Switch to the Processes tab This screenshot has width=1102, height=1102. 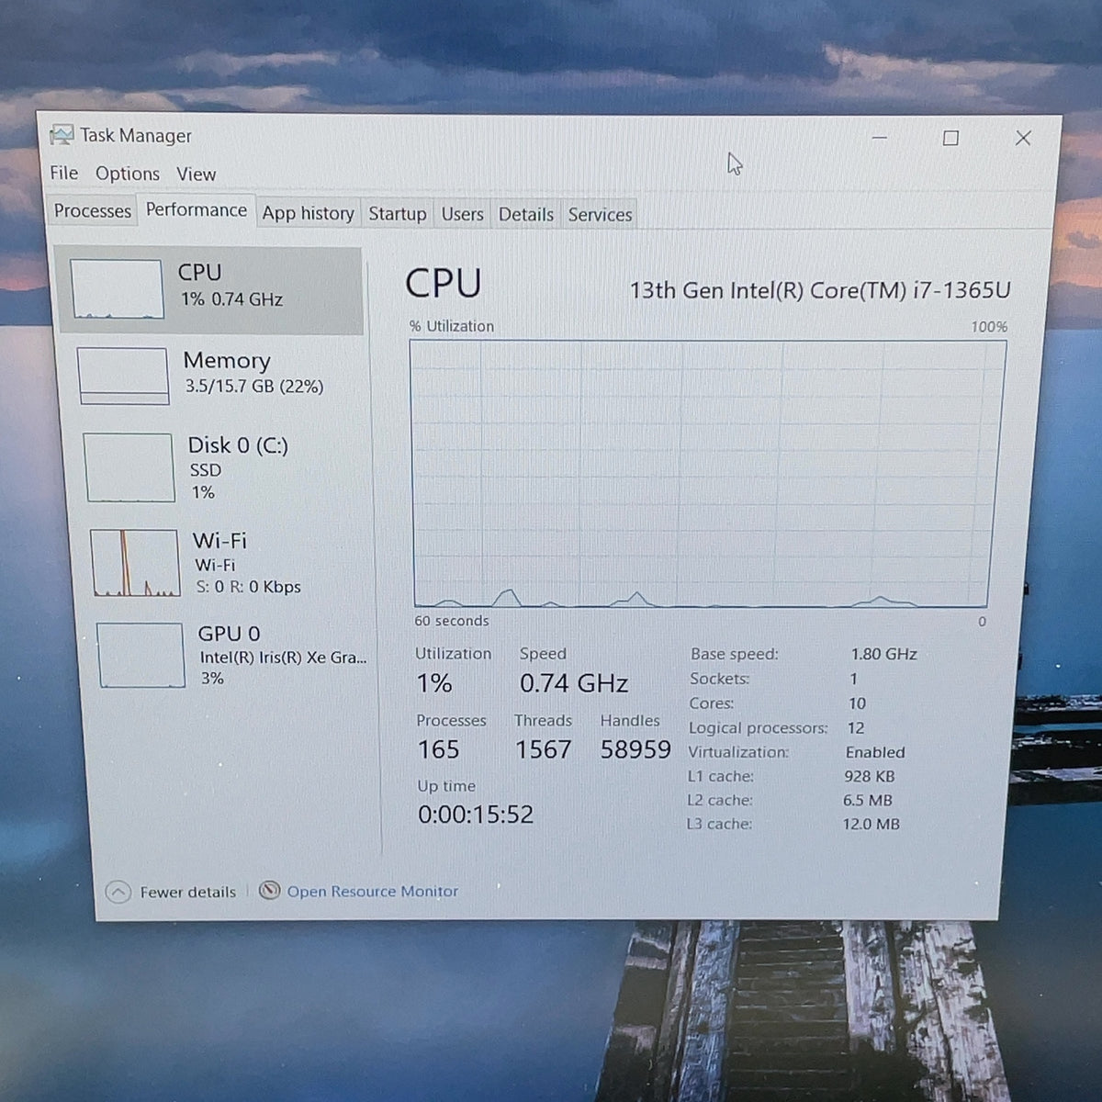click(93, 211)
